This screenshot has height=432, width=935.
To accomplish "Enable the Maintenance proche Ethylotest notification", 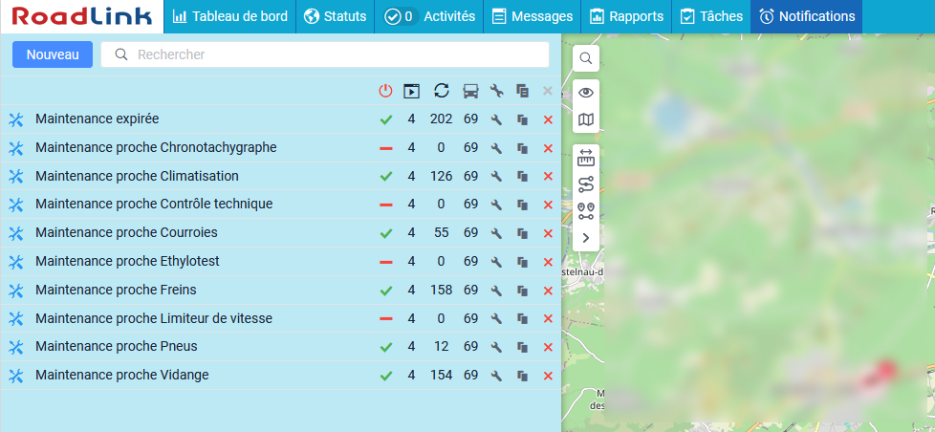I will (x=386, y=262).
